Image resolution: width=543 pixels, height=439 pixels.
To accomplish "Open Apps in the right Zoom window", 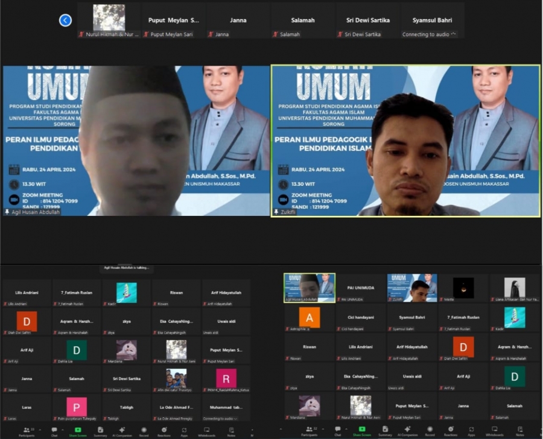I will click(471, 431).
